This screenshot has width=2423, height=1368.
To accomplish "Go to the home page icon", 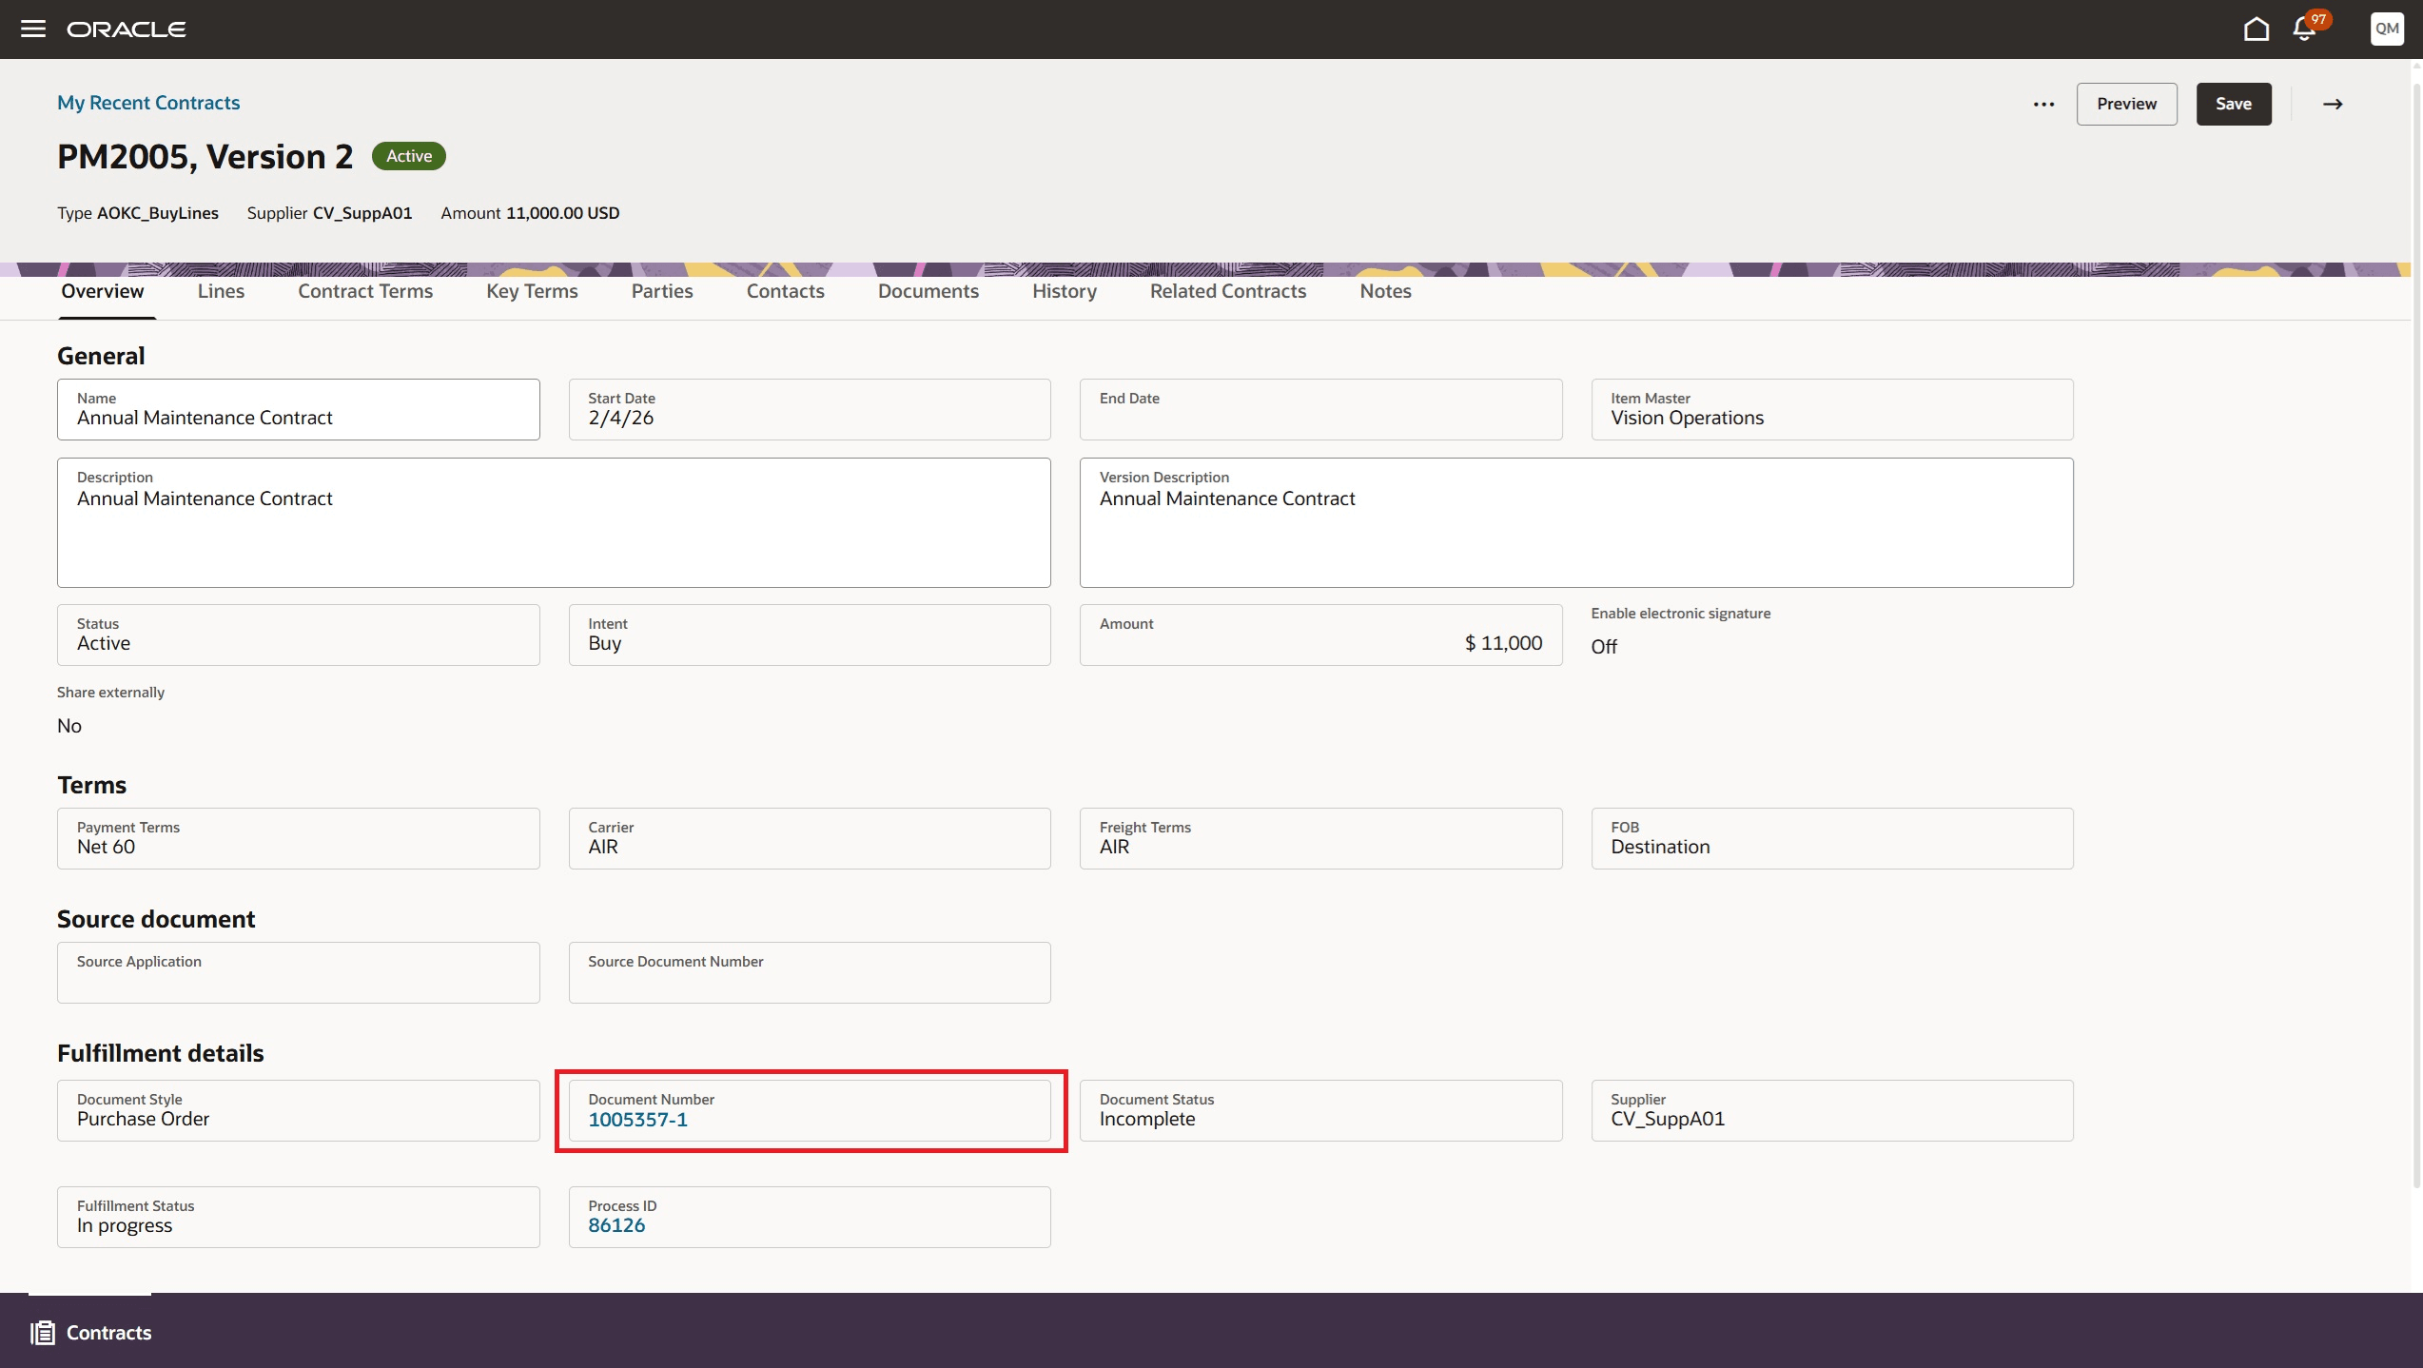I will pos(2257,29).
